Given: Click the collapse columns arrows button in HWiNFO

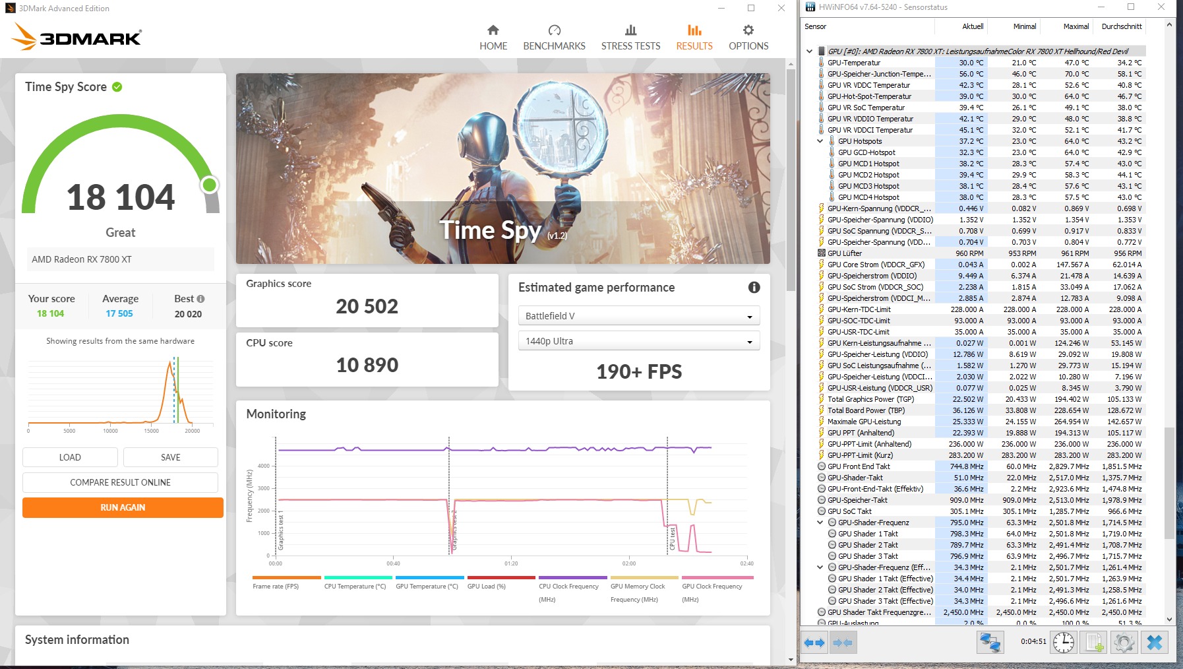Looking at the screenshot, I should [843, 643].
